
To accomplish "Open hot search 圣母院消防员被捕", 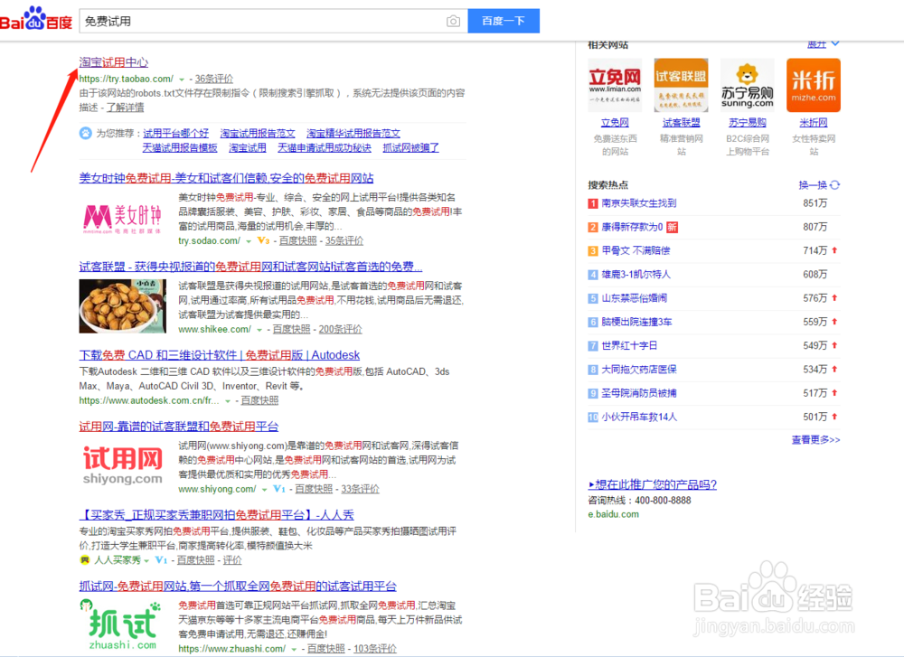I will coord(639,393).
